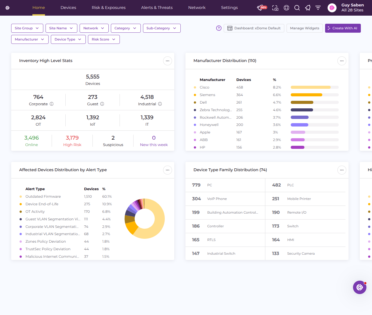Viewport: 372px width, 315px height.
Task: Open the Risk Score filter dropdown
Action: [x=104, y=39]
